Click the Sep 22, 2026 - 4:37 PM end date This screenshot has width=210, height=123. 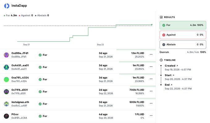[178, 89]
